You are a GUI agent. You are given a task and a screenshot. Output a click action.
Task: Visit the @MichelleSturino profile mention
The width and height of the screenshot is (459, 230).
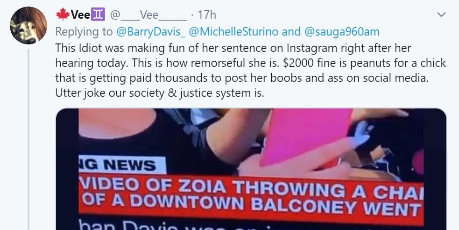point(233,32)
